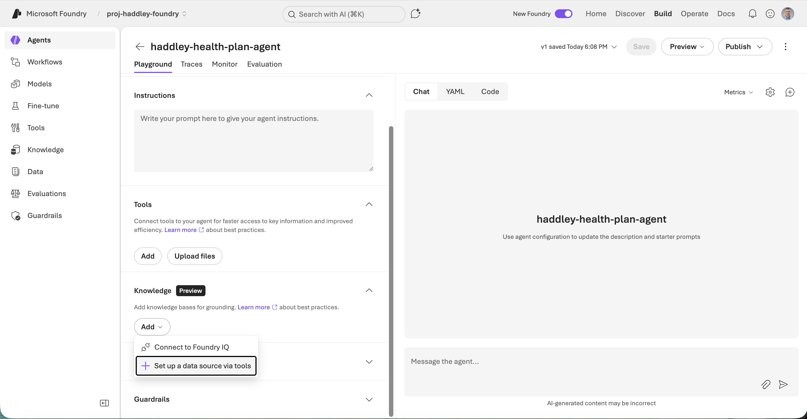The height and width of the screenshot is (419, 807).
Task: Send a message with the arrow icon
Action: (783, 384)
